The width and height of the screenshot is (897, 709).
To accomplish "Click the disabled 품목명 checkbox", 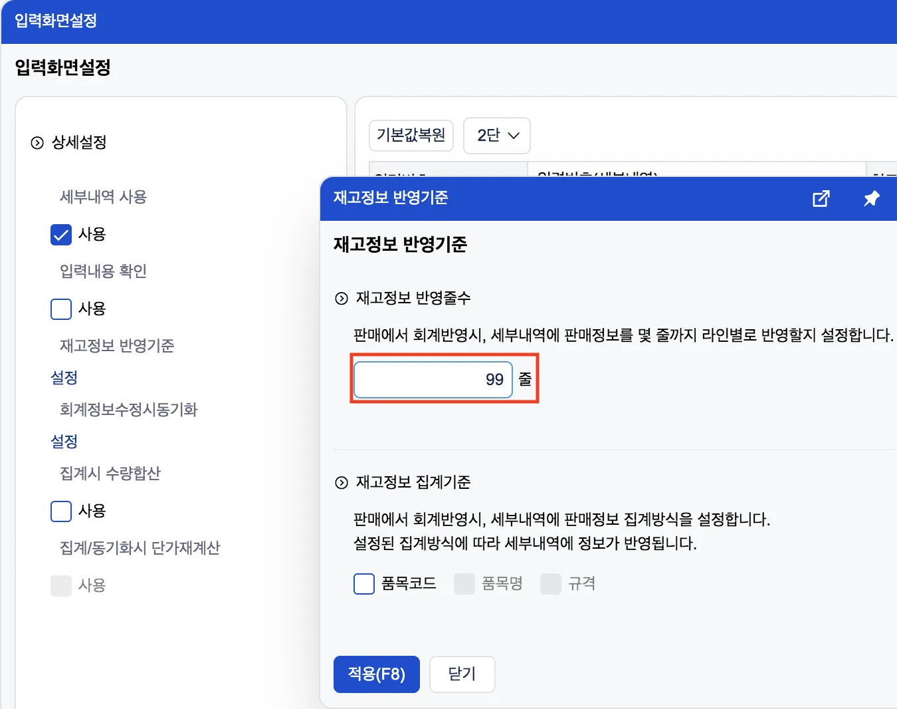I will click(x=464, y=584).
